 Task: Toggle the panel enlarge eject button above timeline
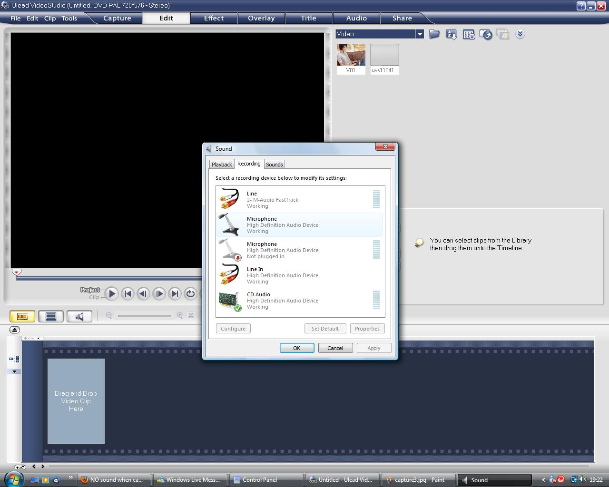[15, 330]
